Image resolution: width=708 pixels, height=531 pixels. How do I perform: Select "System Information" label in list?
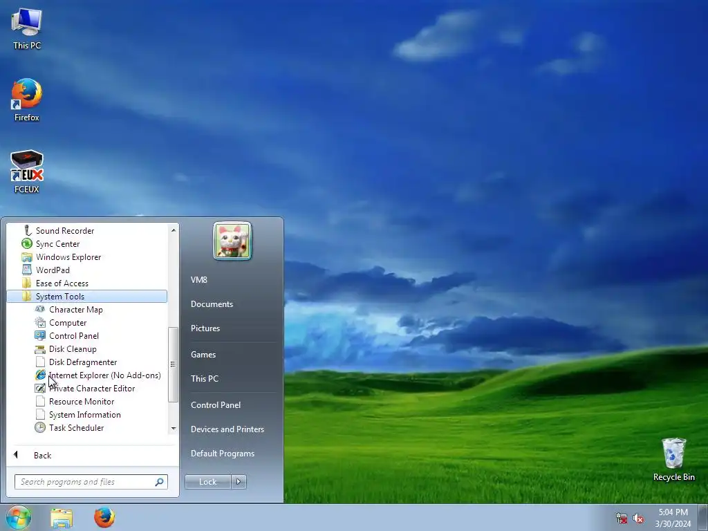pos(85,415)
